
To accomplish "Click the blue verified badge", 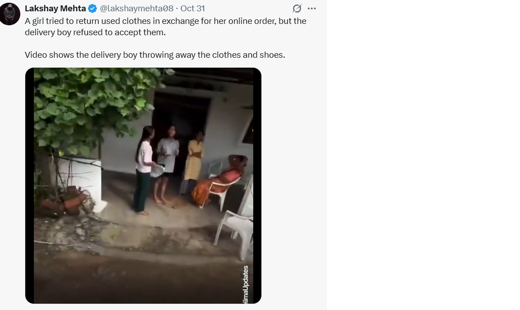I will pyautogui.click(x=93, y=9).
